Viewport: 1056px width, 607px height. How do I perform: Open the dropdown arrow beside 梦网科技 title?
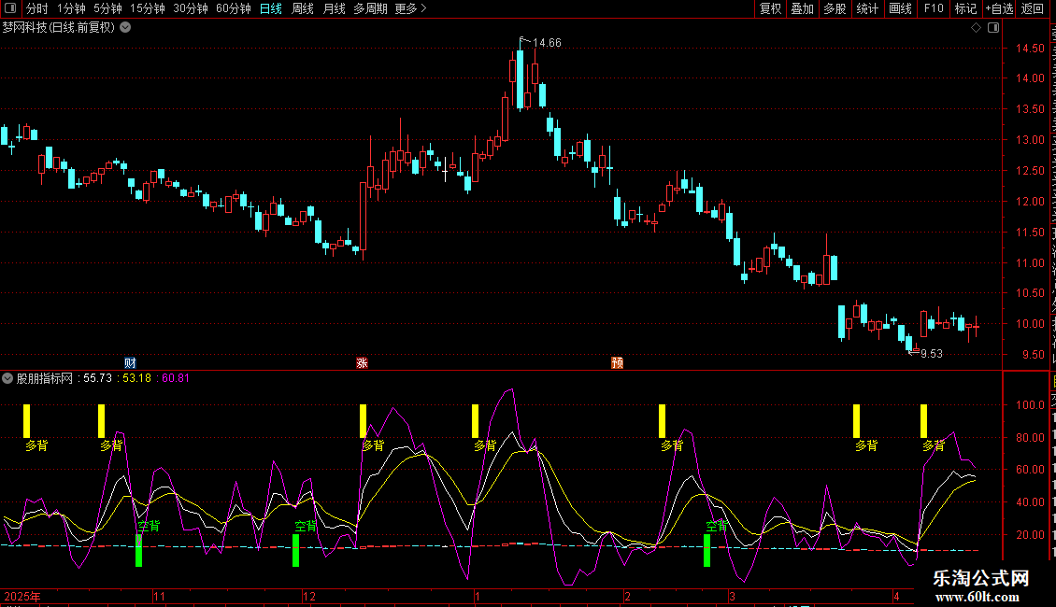coord(125,27)
